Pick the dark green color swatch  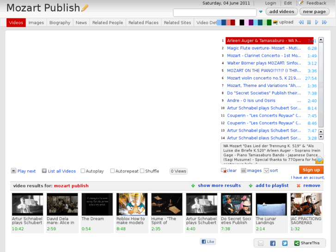click(x=269, y=23)
